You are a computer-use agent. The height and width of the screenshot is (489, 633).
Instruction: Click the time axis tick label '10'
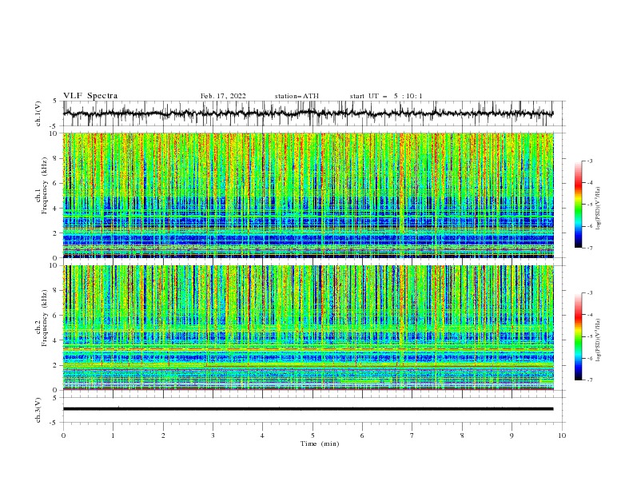[562, 435]
